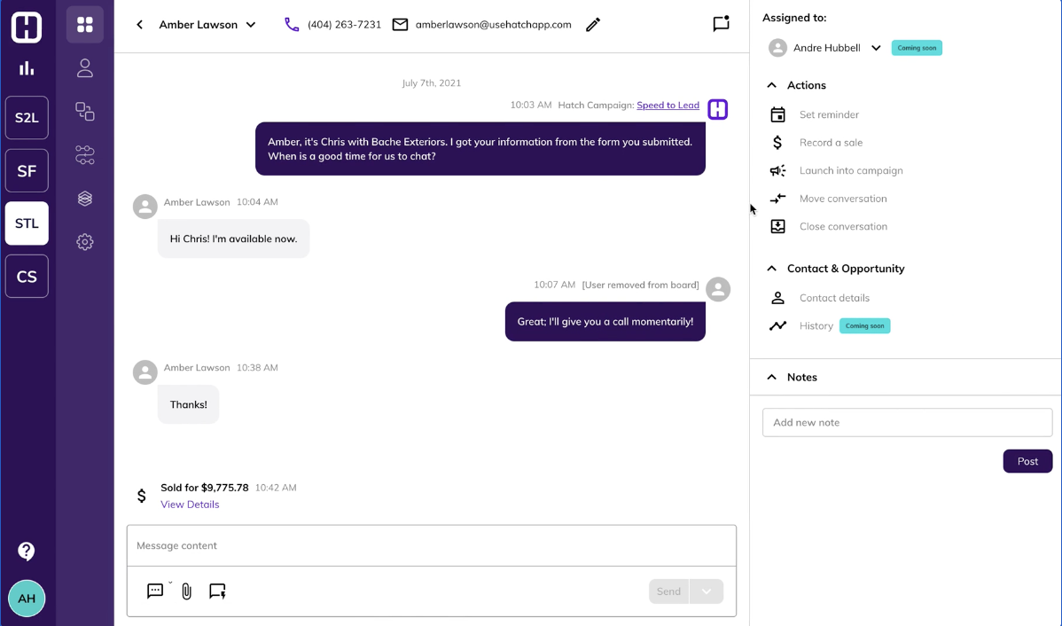Open the Andre Hubbell assignee dropdown
The image size is (1062, 626).
(x=877, y=48)
